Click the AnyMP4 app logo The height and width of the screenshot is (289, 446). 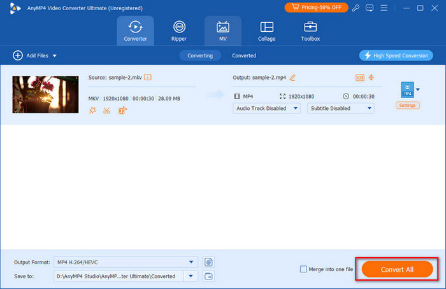point(15,8)
